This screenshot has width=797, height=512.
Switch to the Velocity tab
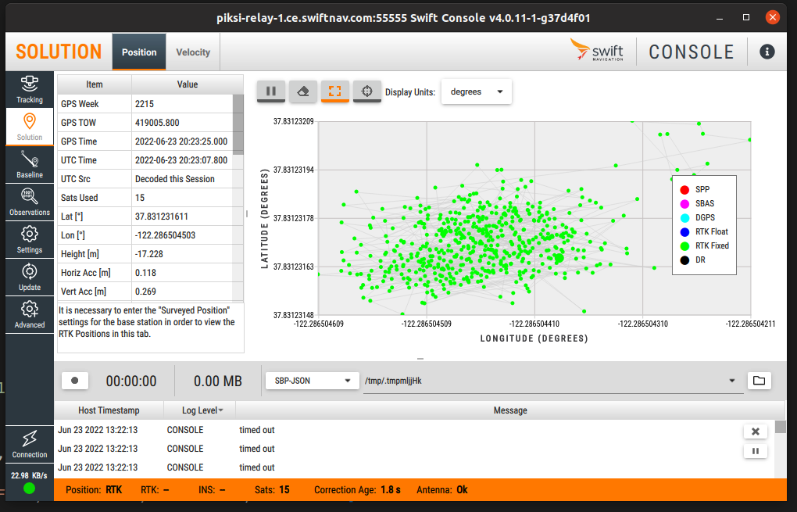pos(193,52)
